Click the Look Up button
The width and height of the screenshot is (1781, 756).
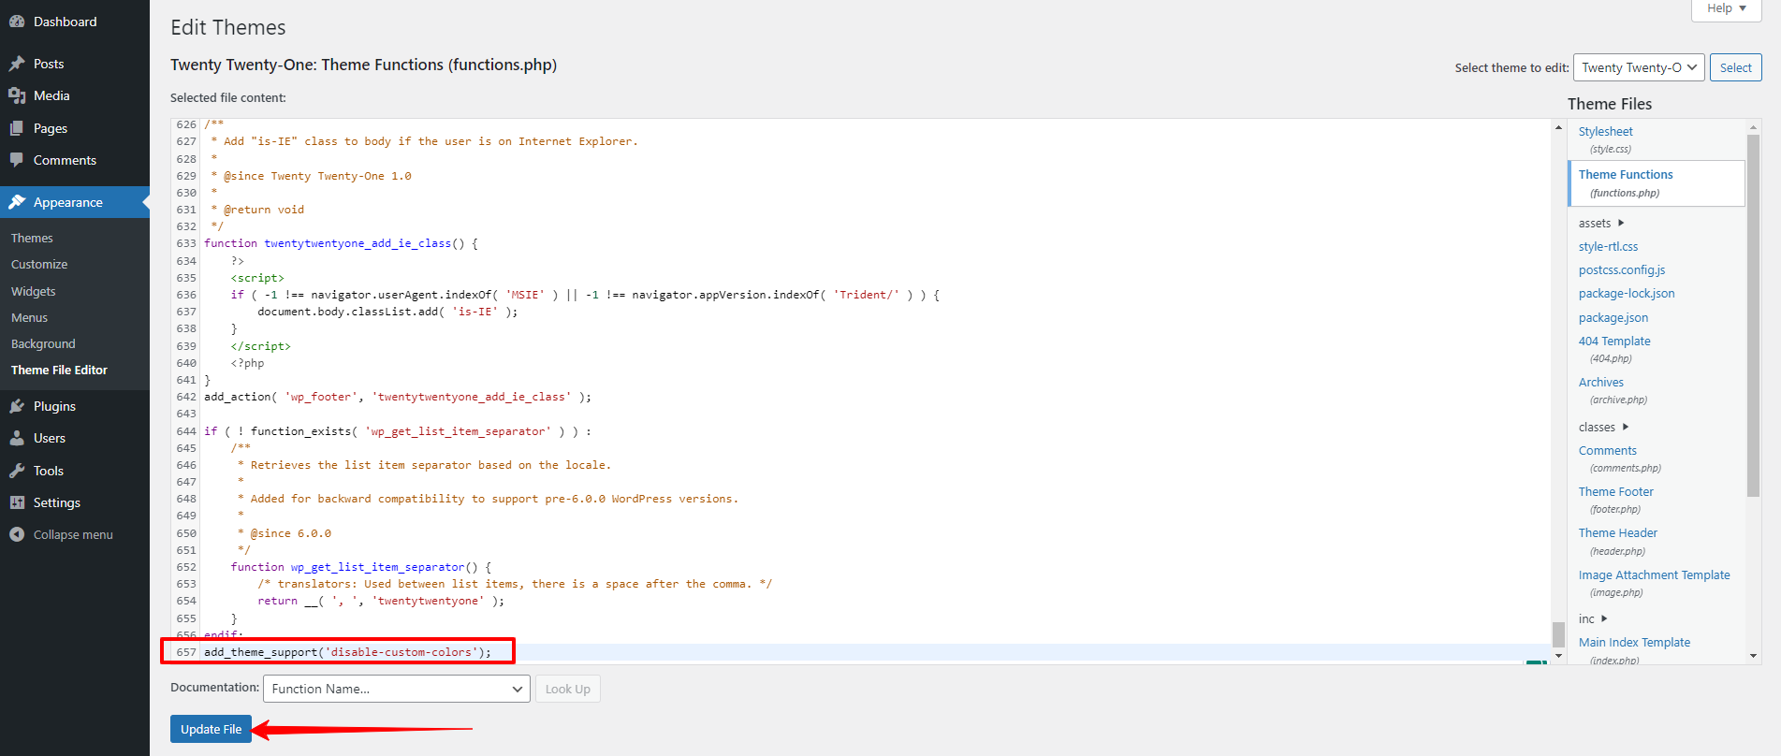(568, 689)
